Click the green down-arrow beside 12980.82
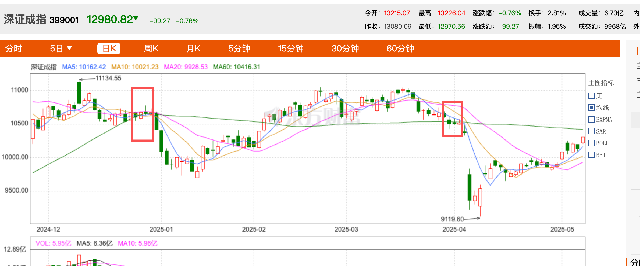 pos(136,18)
